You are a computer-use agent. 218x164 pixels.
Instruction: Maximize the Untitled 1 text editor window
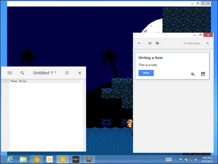pos(67,73)
